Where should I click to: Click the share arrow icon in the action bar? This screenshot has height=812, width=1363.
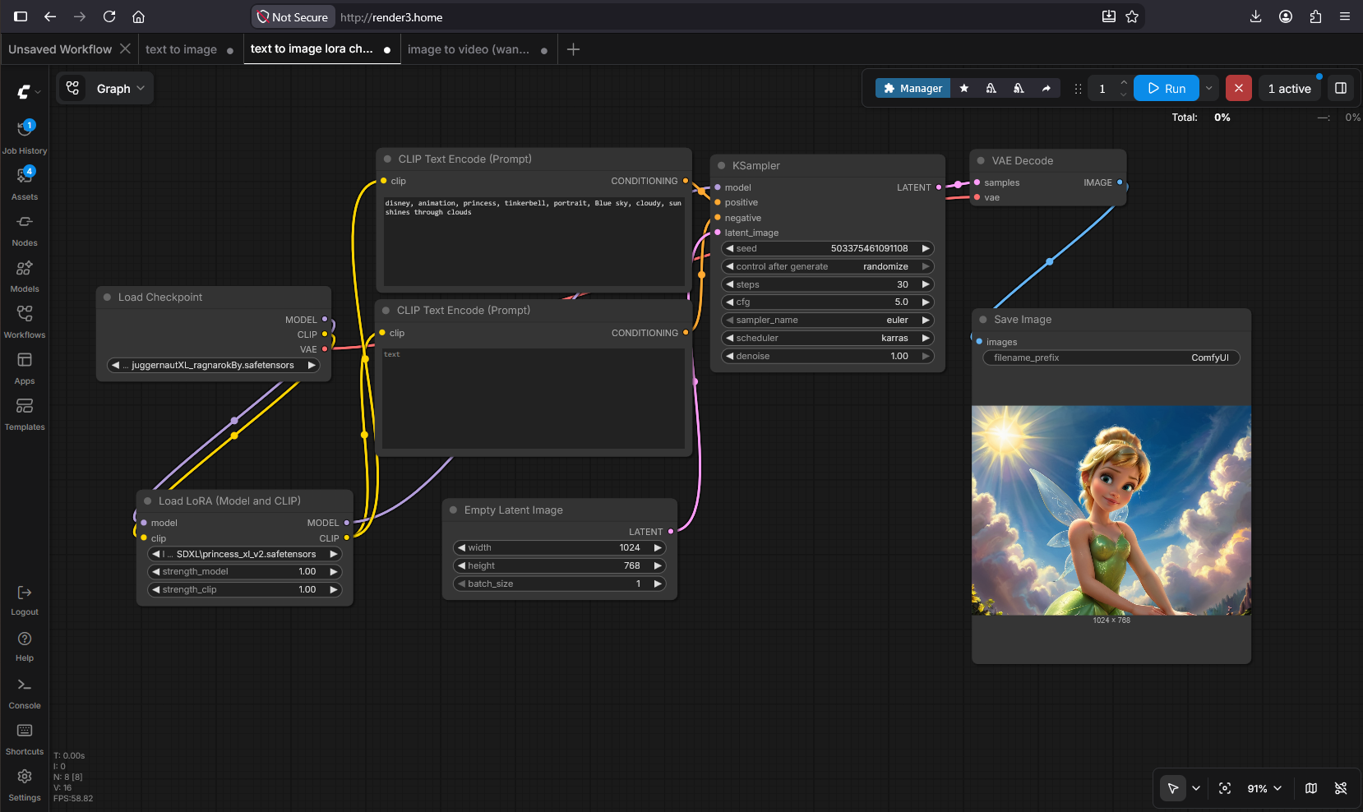coord(1047,88)
